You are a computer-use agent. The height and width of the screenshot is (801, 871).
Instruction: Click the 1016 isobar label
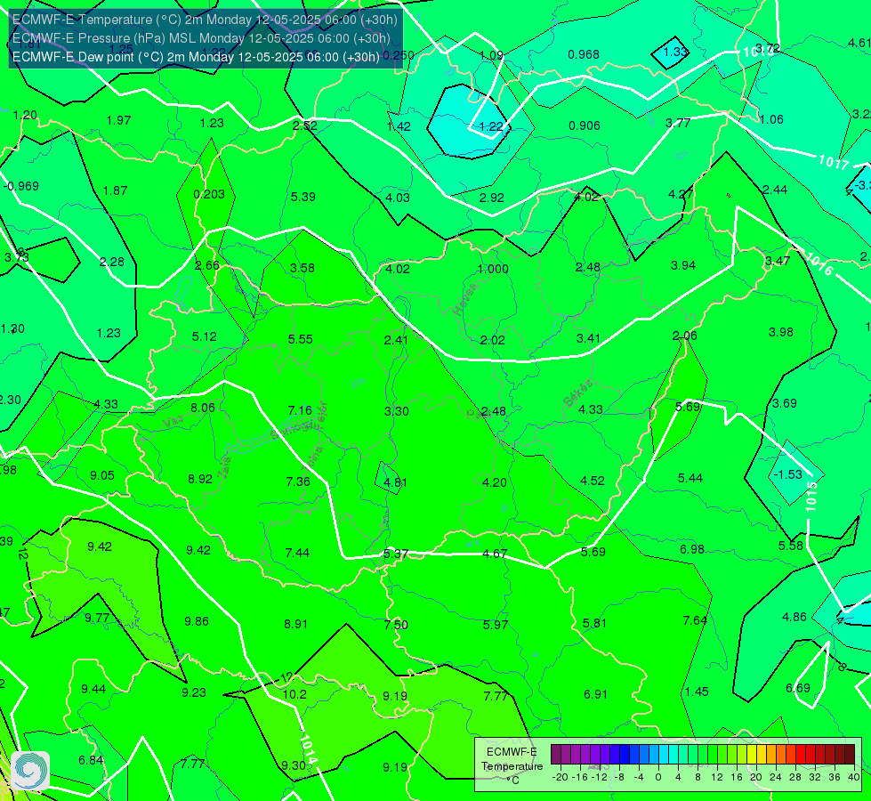(819, 264)
